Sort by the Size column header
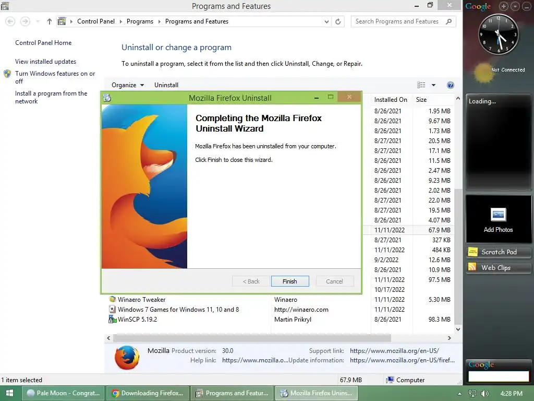This screenshot has height=401, width=534. [421, 100]
